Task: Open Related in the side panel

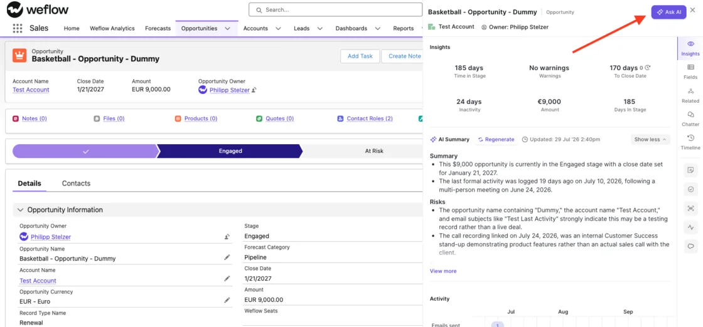Action: pos(690,95)
